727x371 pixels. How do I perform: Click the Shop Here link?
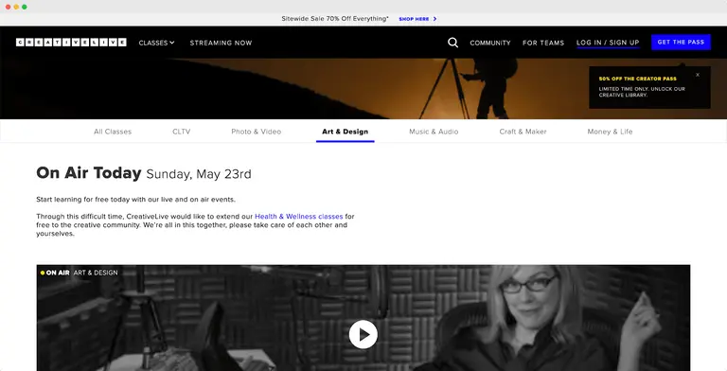click(x=414, y=19)
